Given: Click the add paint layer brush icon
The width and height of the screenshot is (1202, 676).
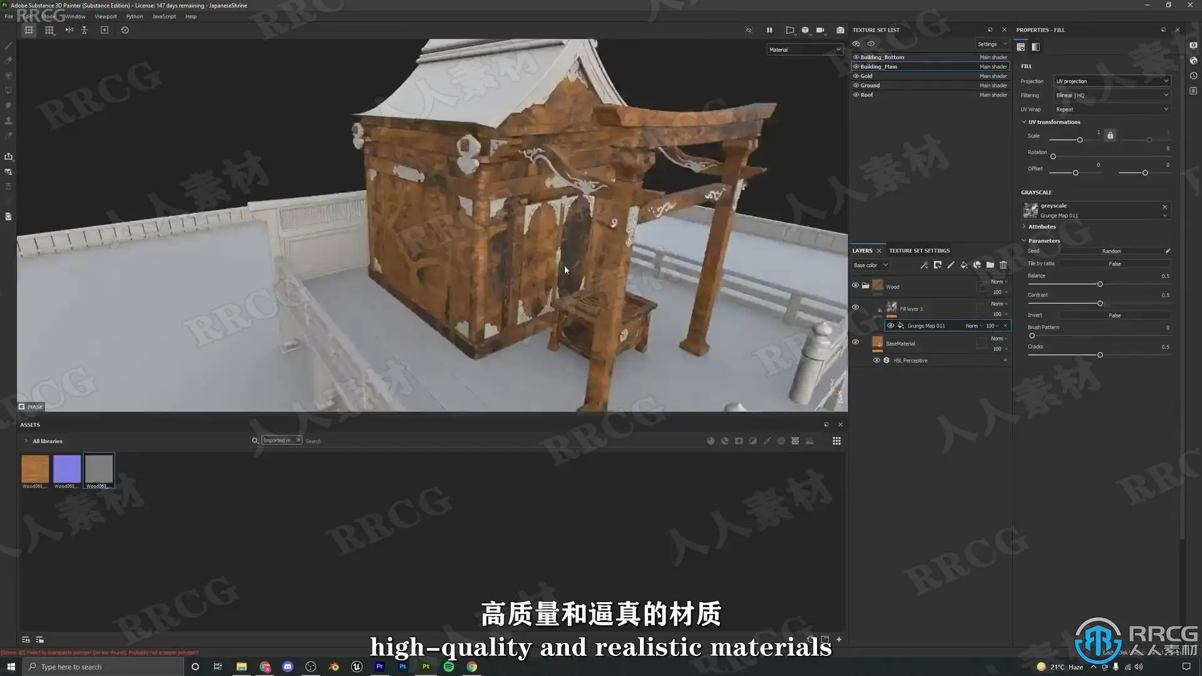Looking at the screenshot, I should pyautogui.click(x=950, y=265).
